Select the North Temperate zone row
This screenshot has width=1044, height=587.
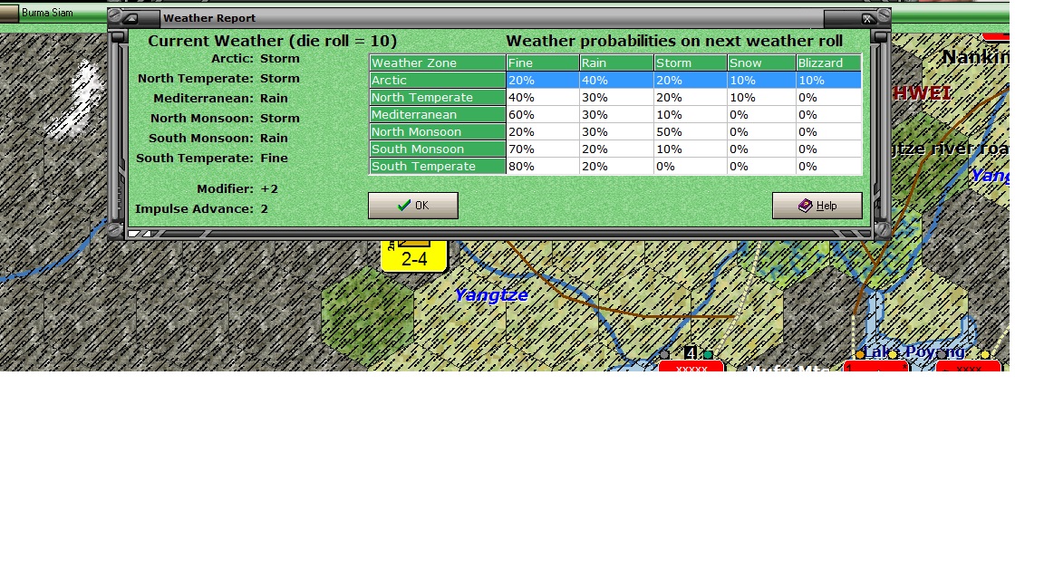[x=615, y=97]
